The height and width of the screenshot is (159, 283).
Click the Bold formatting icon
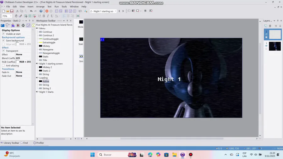[44, 16]
